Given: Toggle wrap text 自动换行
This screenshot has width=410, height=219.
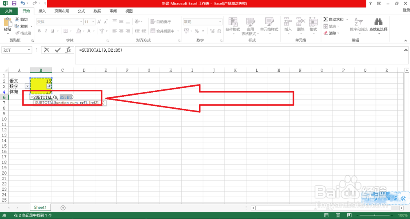Looking at the screenshot, I should [161, 22].
